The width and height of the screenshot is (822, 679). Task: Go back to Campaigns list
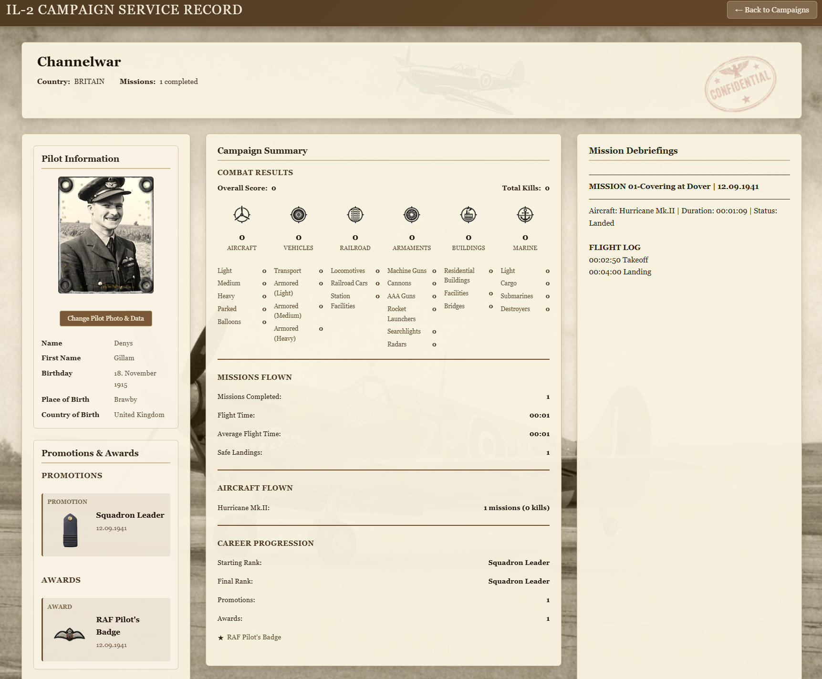point(771,10)
